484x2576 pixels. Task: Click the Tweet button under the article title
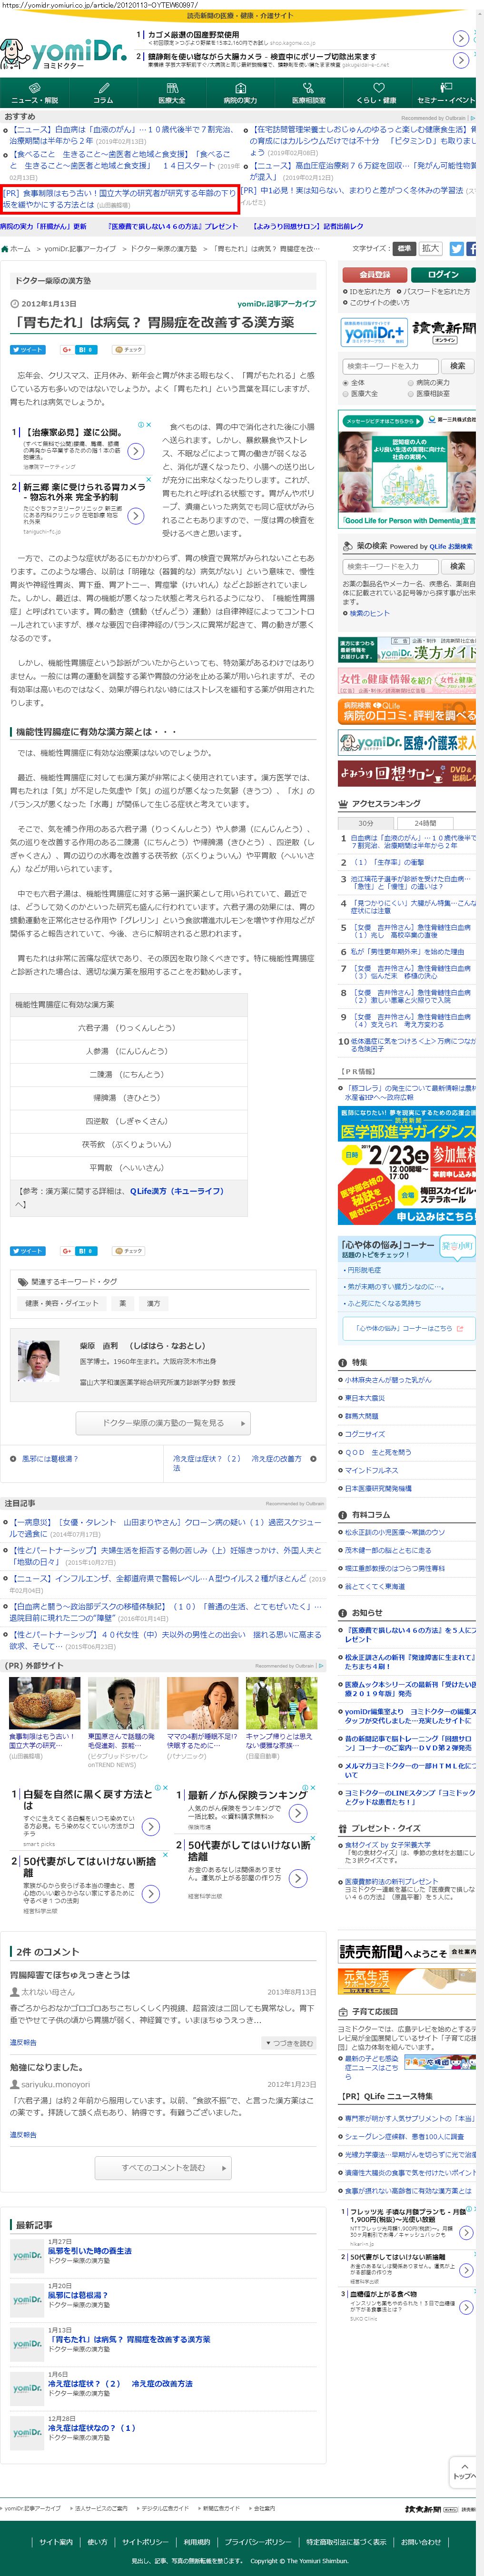coord(28,350)
